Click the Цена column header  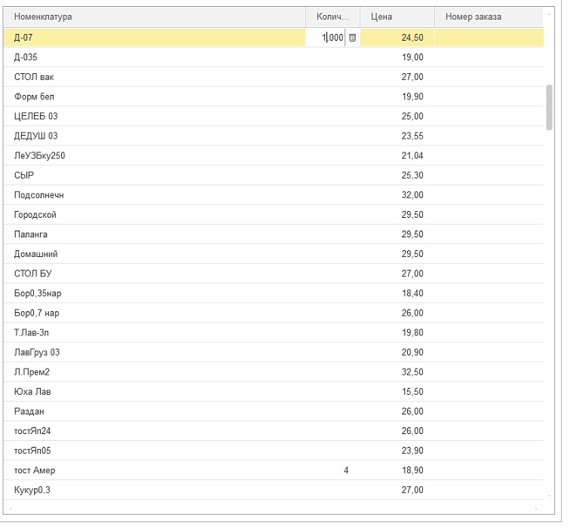(x=397, y=17)
